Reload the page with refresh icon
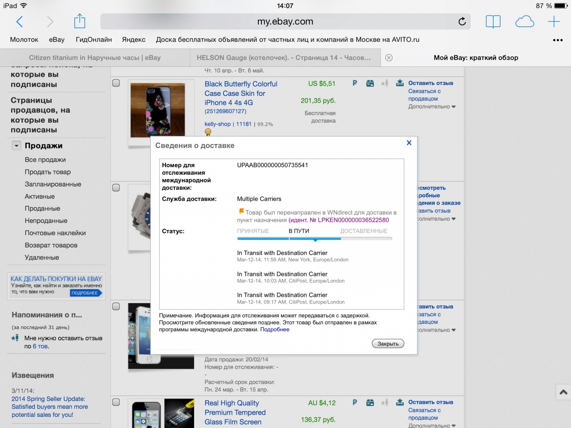 [462, 21]
